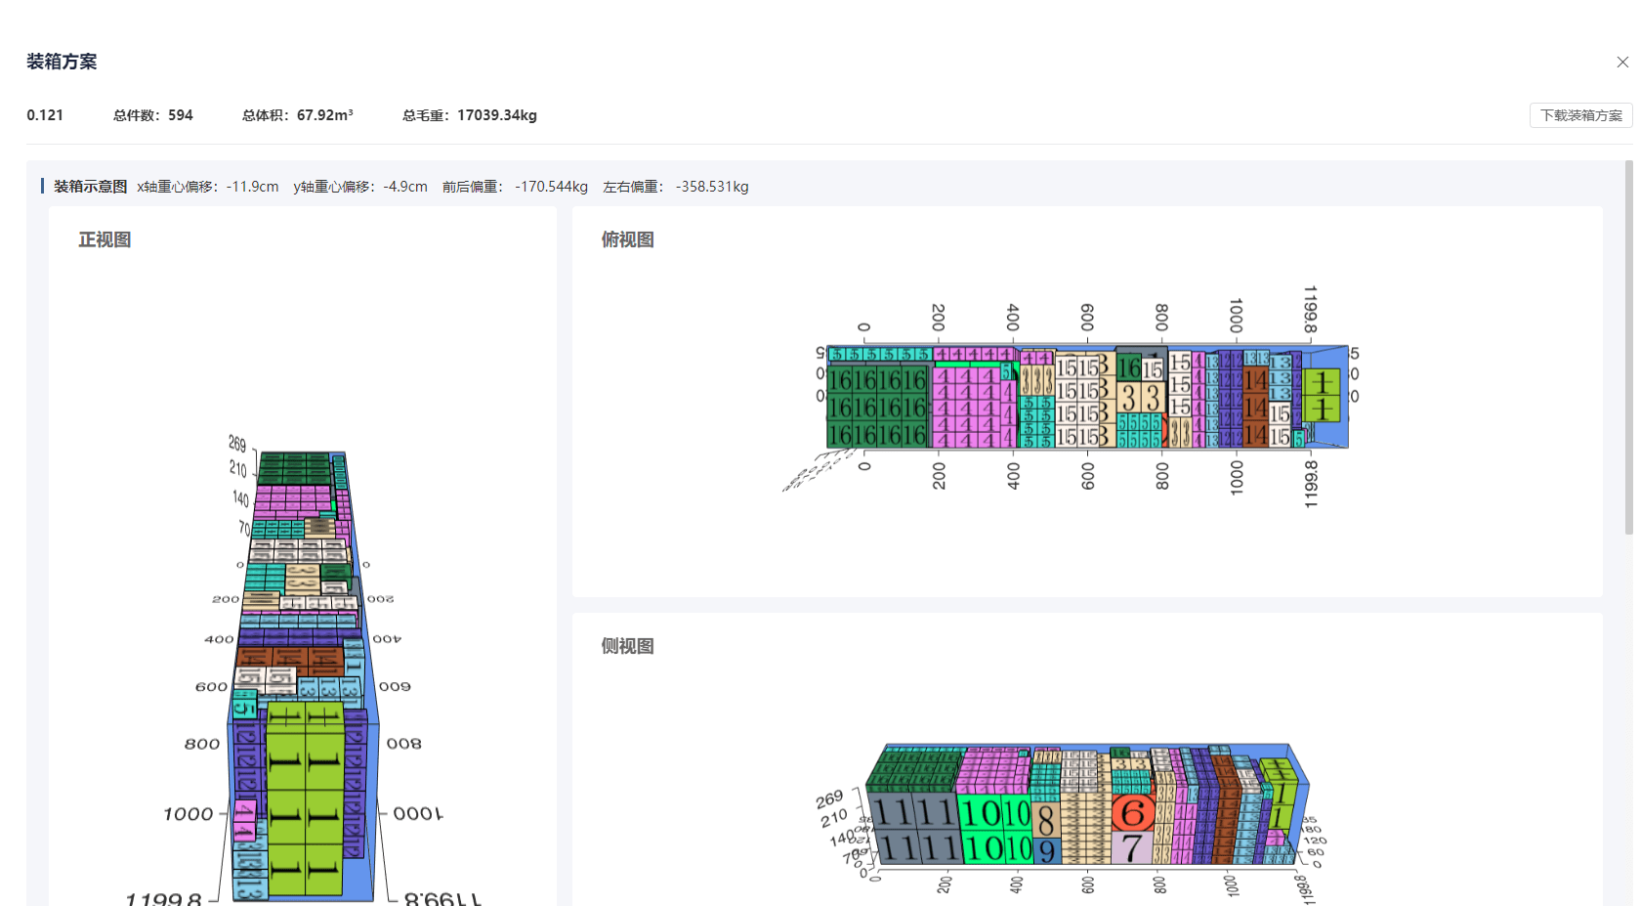Click the 俯视图 panel label
This screenshot has width=1640, height=906.
click(x=627, y=239)
